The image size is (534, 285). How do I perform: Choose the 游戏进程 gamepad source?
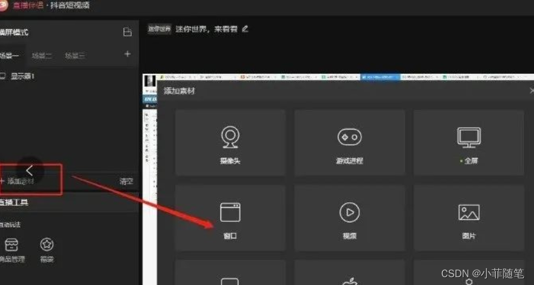[x=349, y=143]
